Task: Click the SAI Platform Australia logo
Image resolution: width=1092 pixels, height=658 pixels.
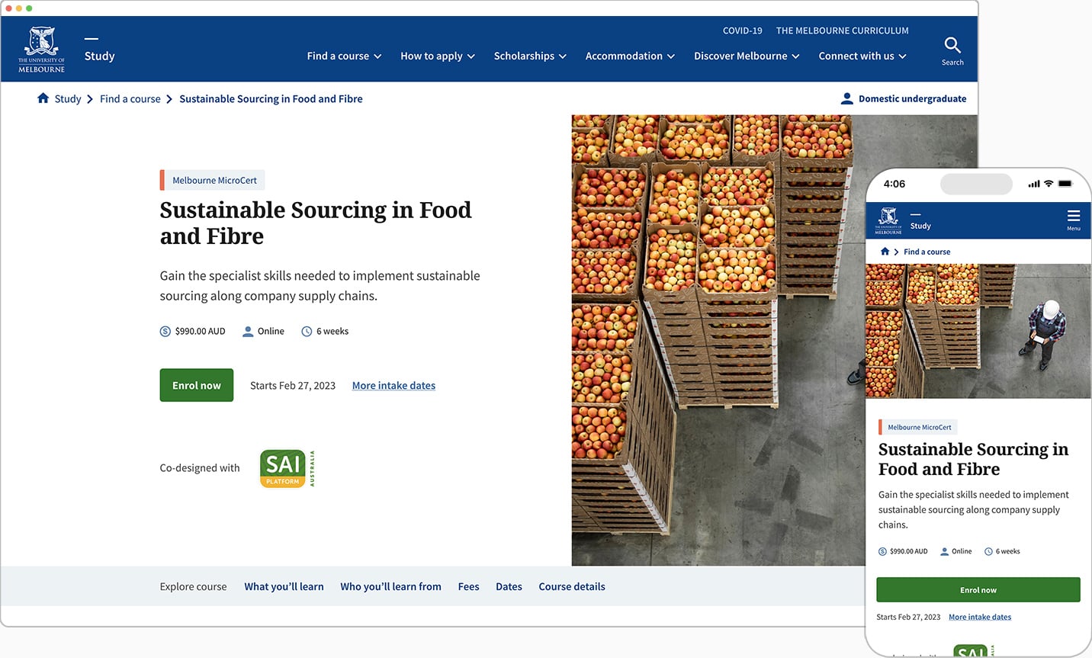Action: 287,468
